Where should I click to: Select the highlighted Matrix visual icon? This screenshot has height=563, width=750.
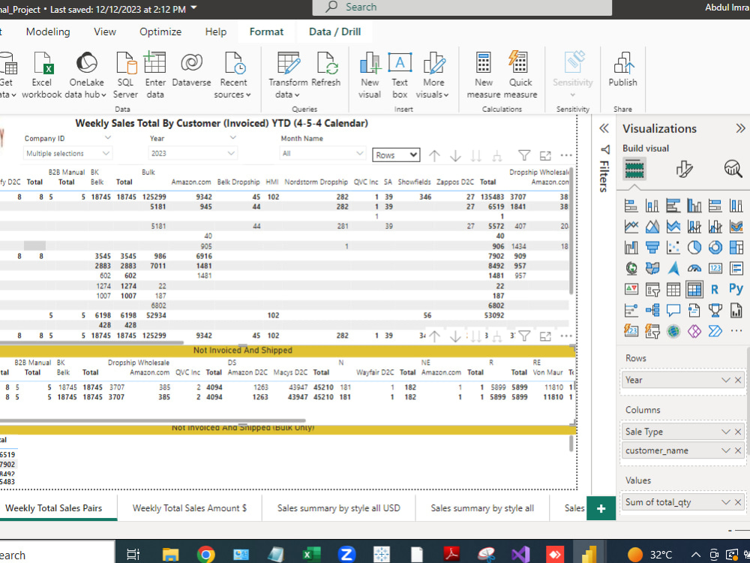tap(694, 289)
